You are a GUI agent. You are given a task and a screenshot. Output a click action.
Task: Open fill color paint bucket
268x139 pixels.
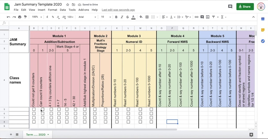click(x=141, y=17)
